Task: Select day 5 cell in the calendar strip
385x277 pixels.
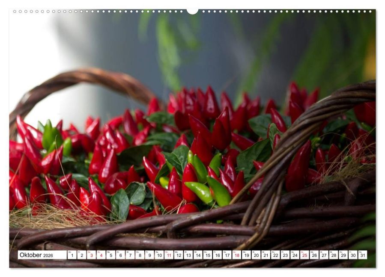Action: click(x=111, y=255)
